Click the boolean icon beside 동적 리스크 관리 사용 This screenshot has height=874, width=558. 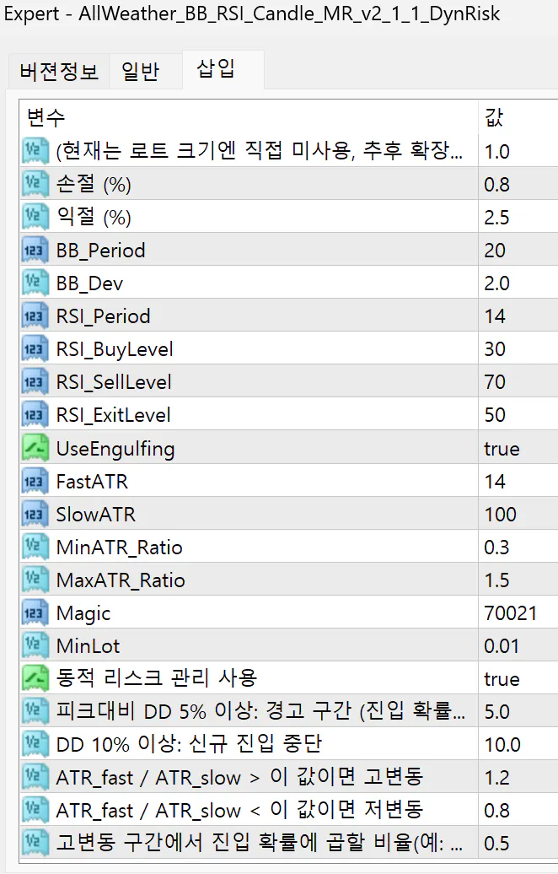pos(35,677)
